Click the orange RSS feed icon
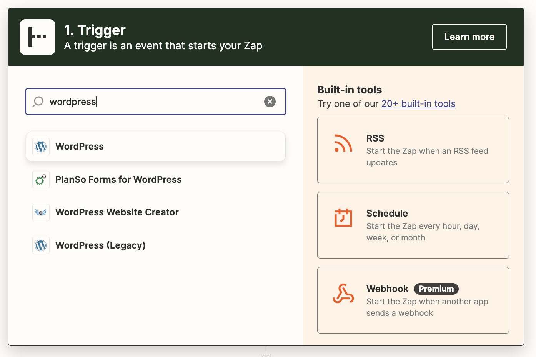This screenshot has height=357, width=536. click(343, 143)
